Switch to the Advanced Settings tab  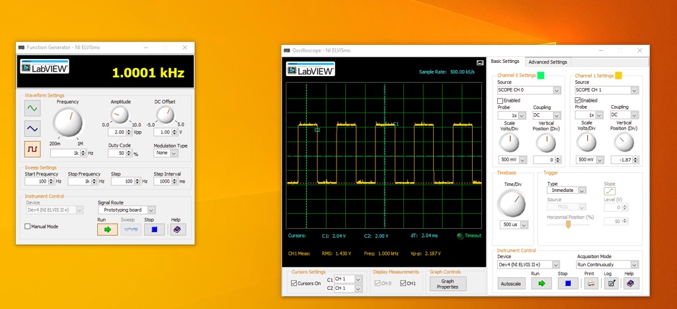click(x=547, y=62)
